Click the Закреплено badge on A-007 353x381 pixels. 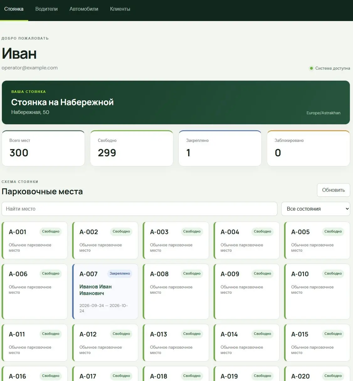[x=120, y=274]
